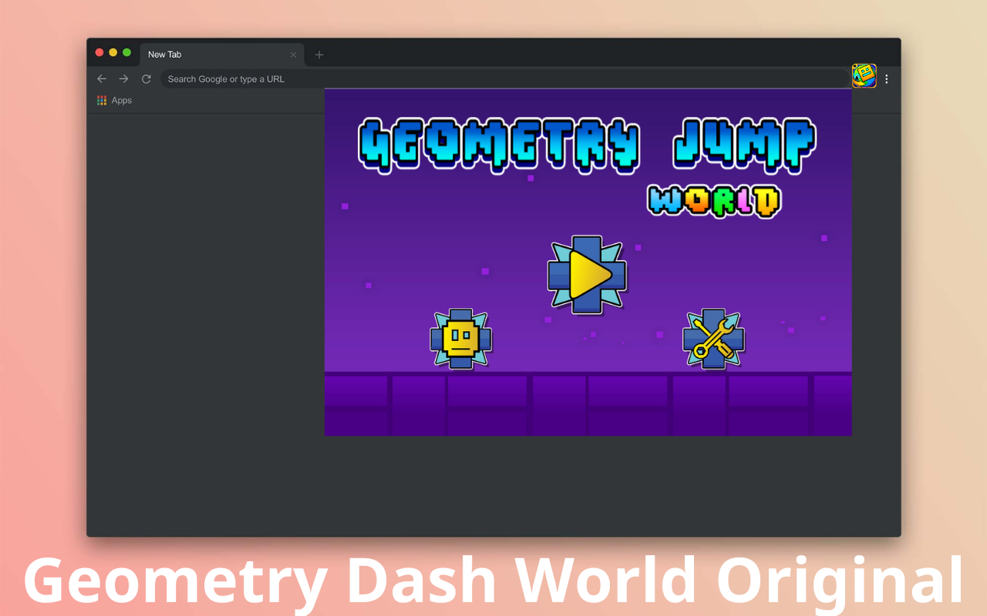Click the yellow minimize traffic light

(113, 52)
